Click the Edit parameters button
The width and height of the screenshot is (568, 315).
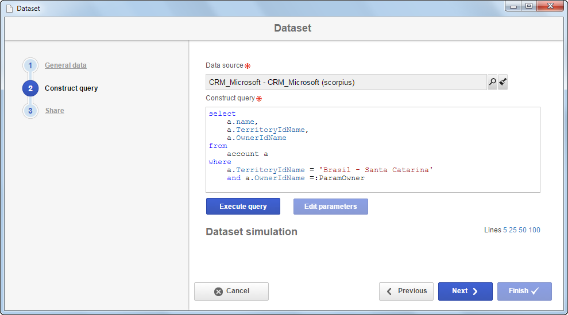coord(331,207)
